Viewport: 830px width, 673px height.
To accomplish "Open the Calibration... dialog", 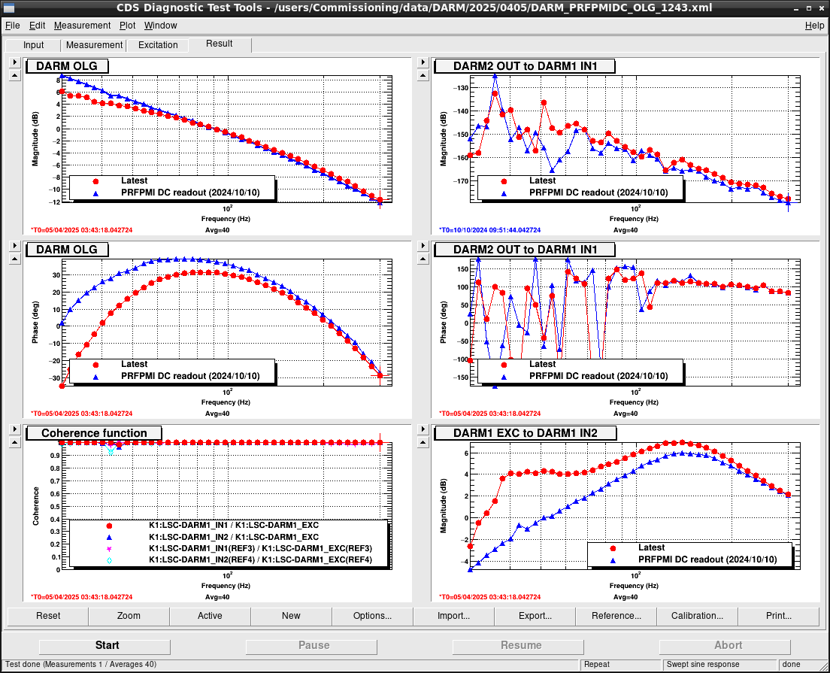I will (x=697, y=616).
